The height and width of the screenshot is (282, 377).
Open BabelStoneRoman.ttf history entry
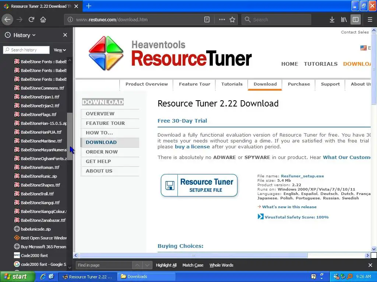pos(40,167)
